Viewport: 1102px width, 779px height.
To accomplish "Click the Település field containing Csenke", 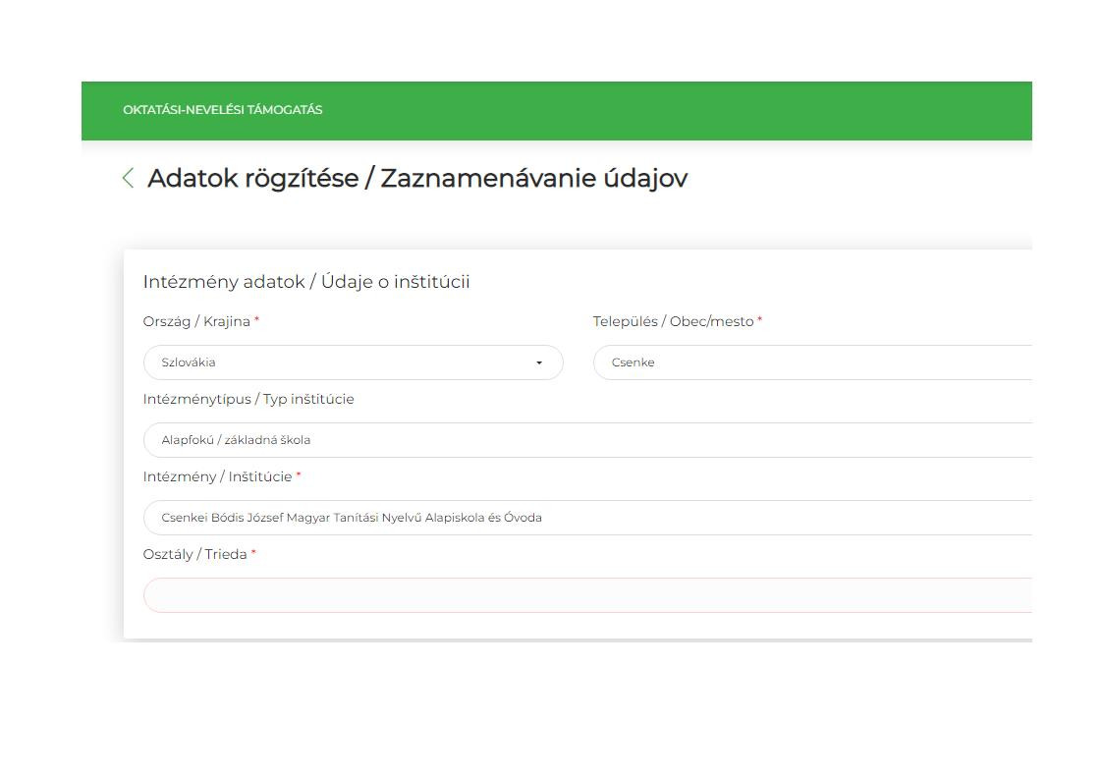I will point(805,362).
